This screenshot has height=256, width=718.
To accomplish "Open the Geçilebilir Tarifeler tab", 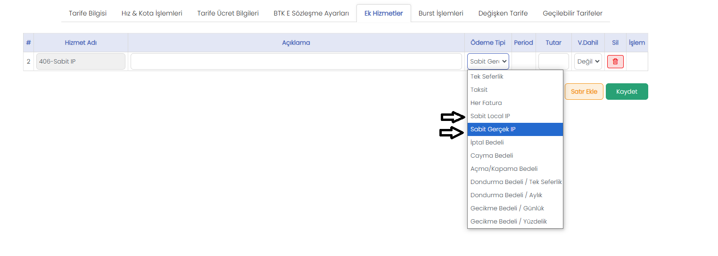I will click(572, 13).
